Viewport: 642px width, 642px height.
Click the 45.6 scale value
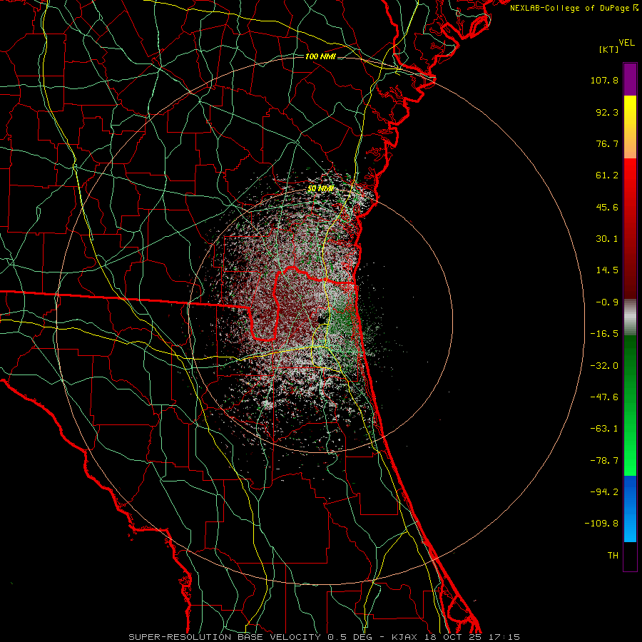coord(607,207)
